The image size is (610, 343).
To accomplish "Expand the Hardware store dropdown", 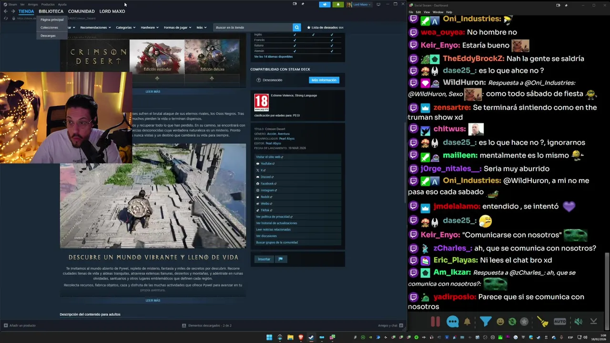I will point(150,28).
